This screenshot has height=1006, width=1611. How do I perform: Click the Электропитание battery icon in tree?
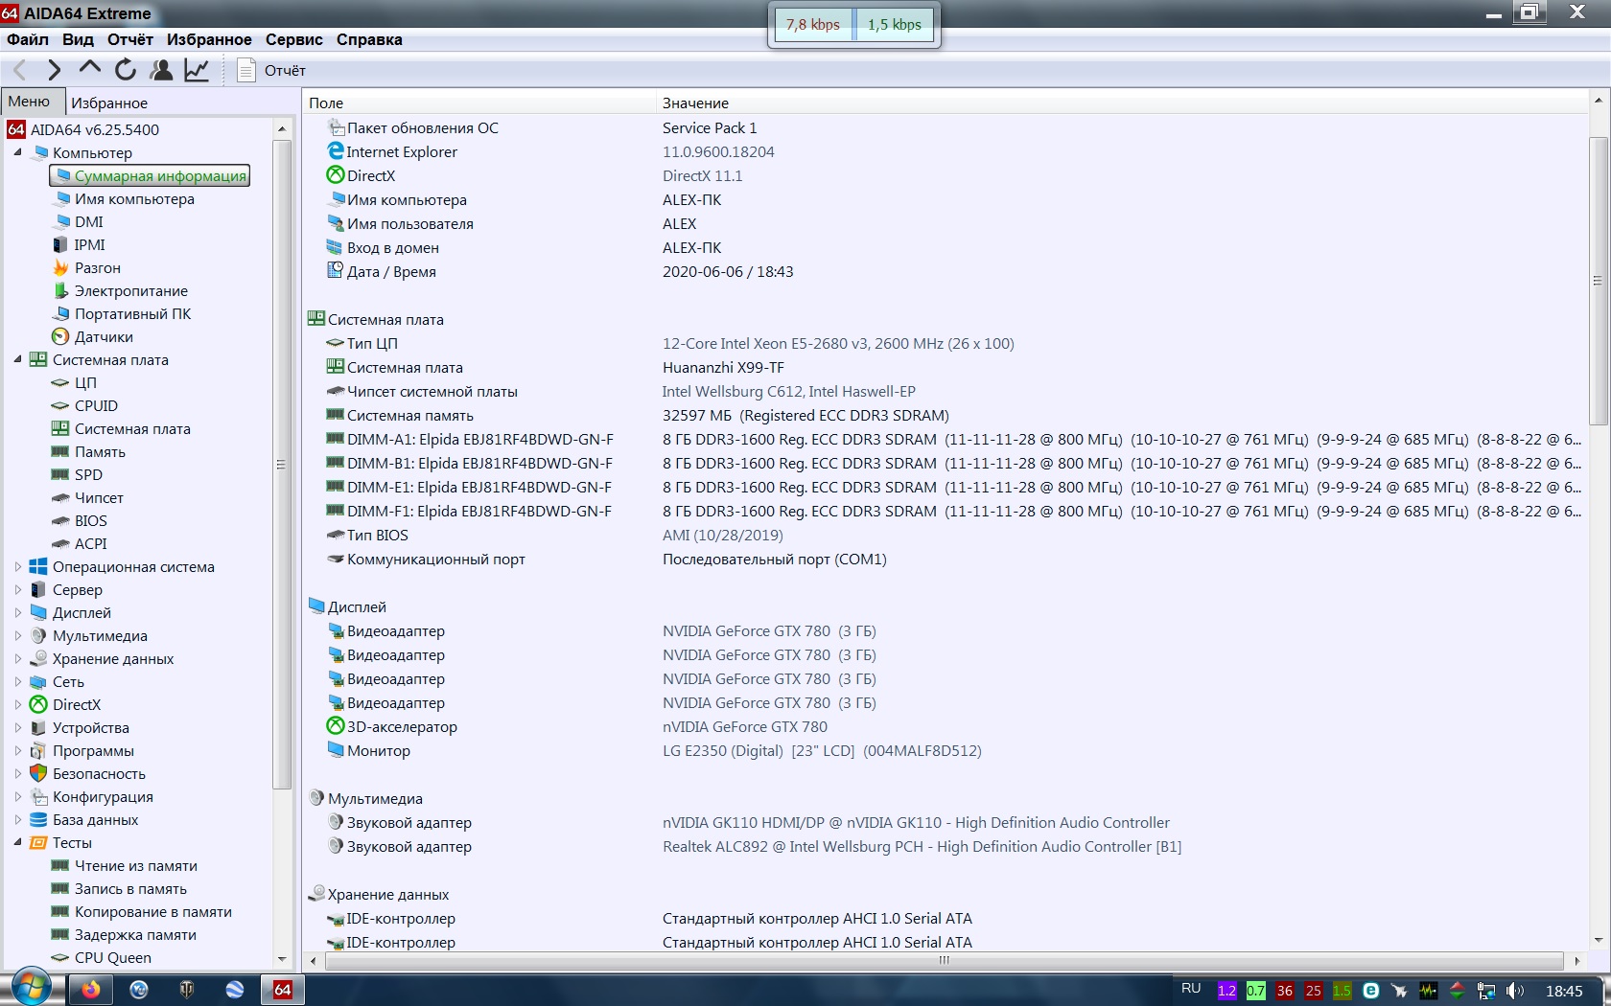tap(60, 290)
